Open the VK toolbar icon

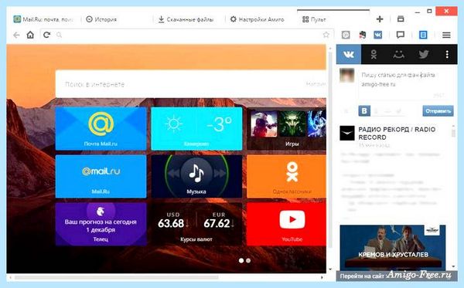click(378, 35)
